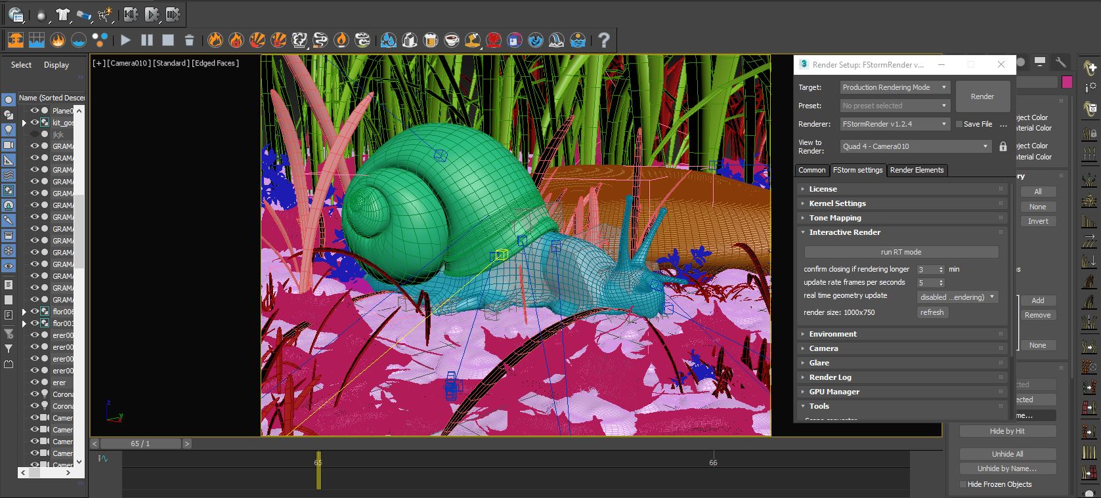Enable Hide Frozen Objects checkbox
Image resolution: width=1101 pixels, height=498 pixels.
pyautogui.click(x=963, y=484)
